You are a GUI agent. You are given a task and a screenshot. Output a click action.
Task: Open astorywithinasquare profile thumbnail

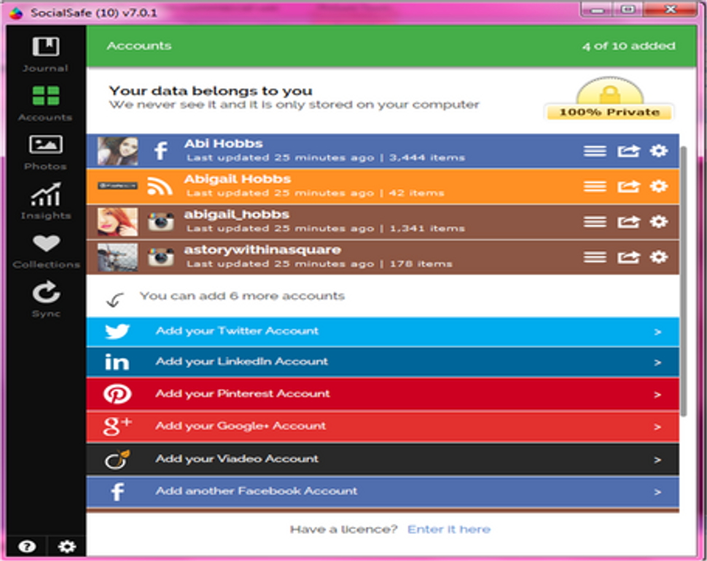click(x=117, y=257)
